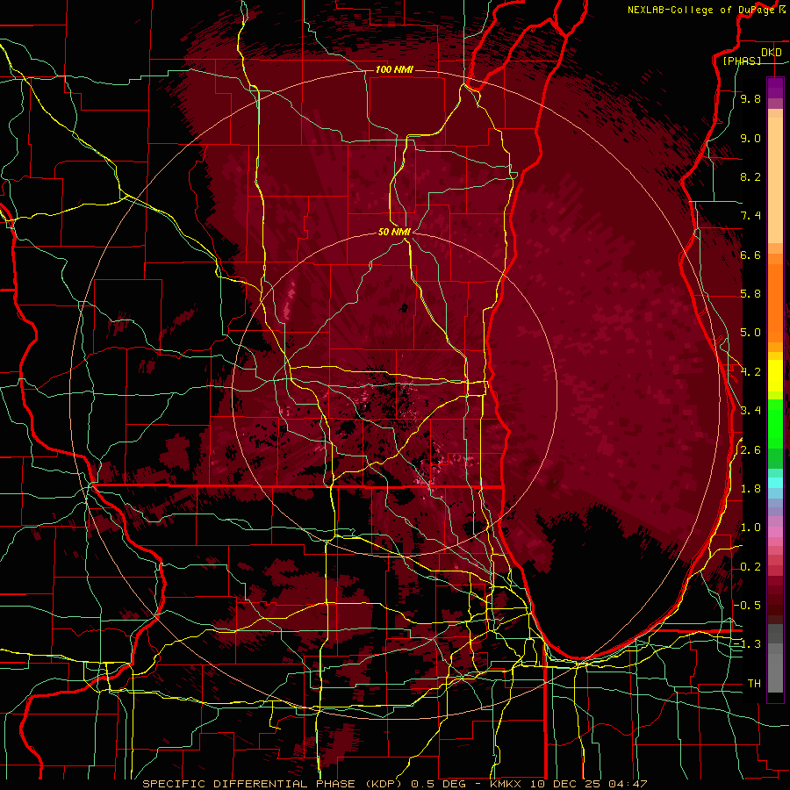Click the 1.0 value on the scale
The image size is (790, 790).
pos(750,528)
